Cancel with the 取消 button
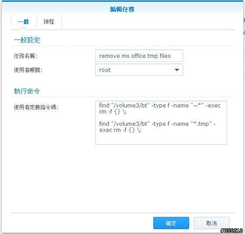 pos(211,223)
